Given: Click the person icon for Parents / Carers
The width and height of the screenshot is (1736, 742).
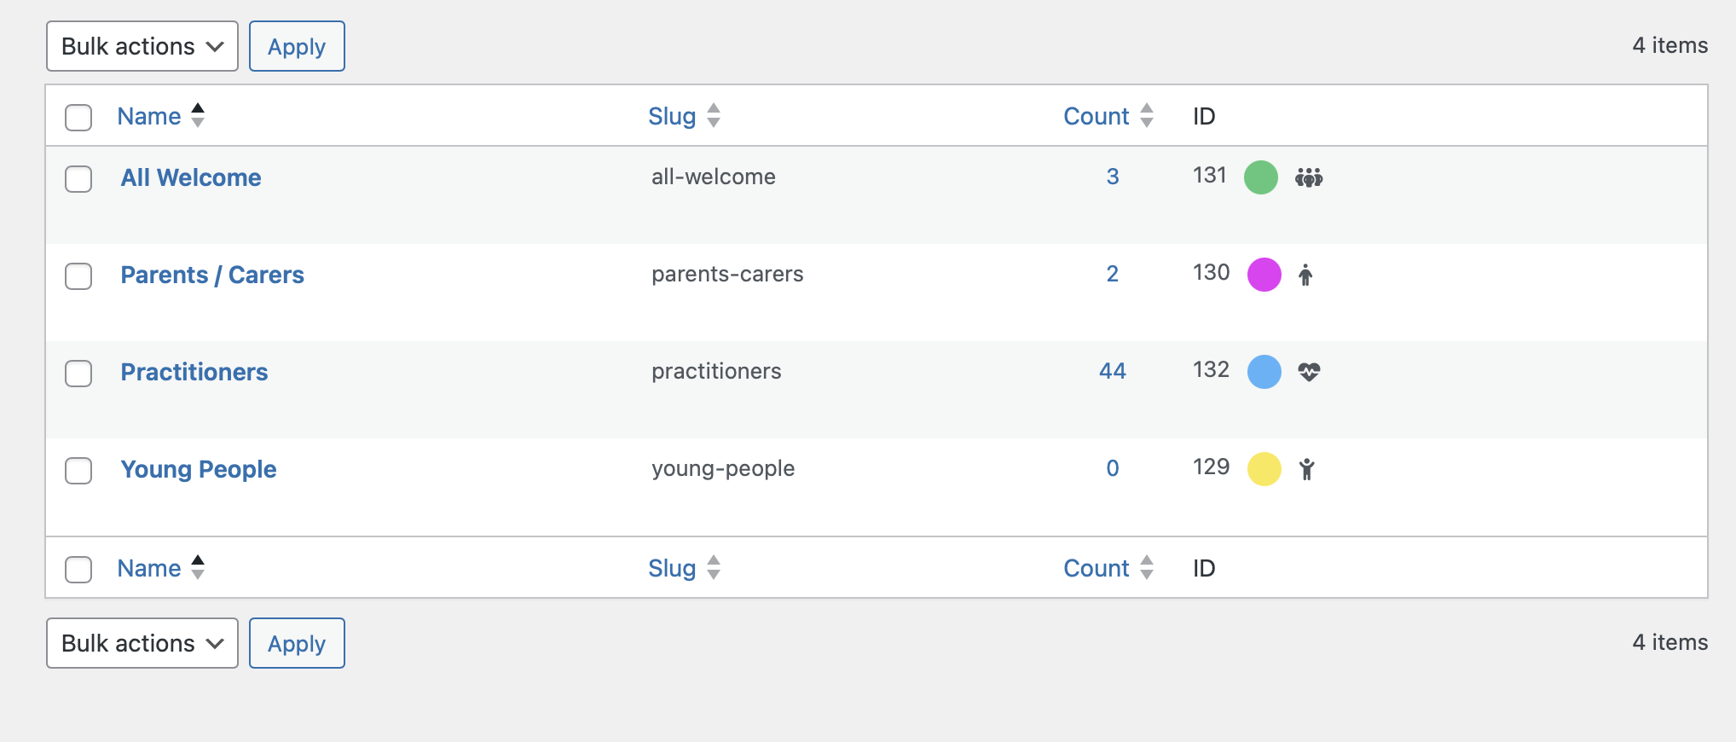Looking at the screenshot, I should coord(1305,275).
